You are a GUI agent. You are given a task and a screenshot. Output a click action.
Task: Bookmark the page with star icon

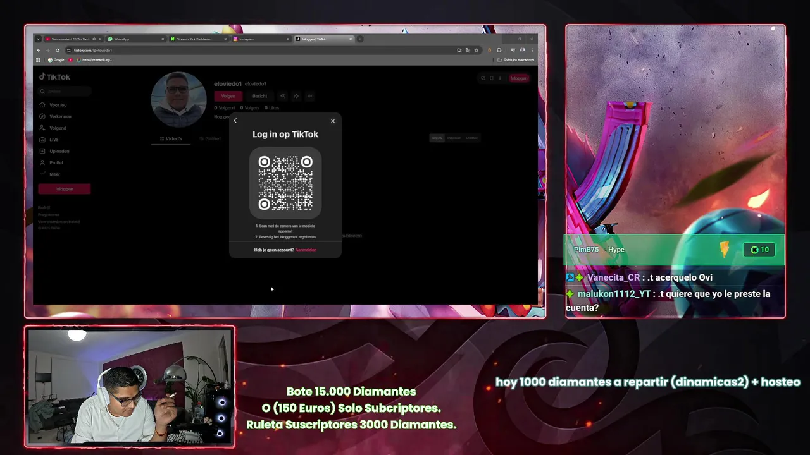coord(477,50)
